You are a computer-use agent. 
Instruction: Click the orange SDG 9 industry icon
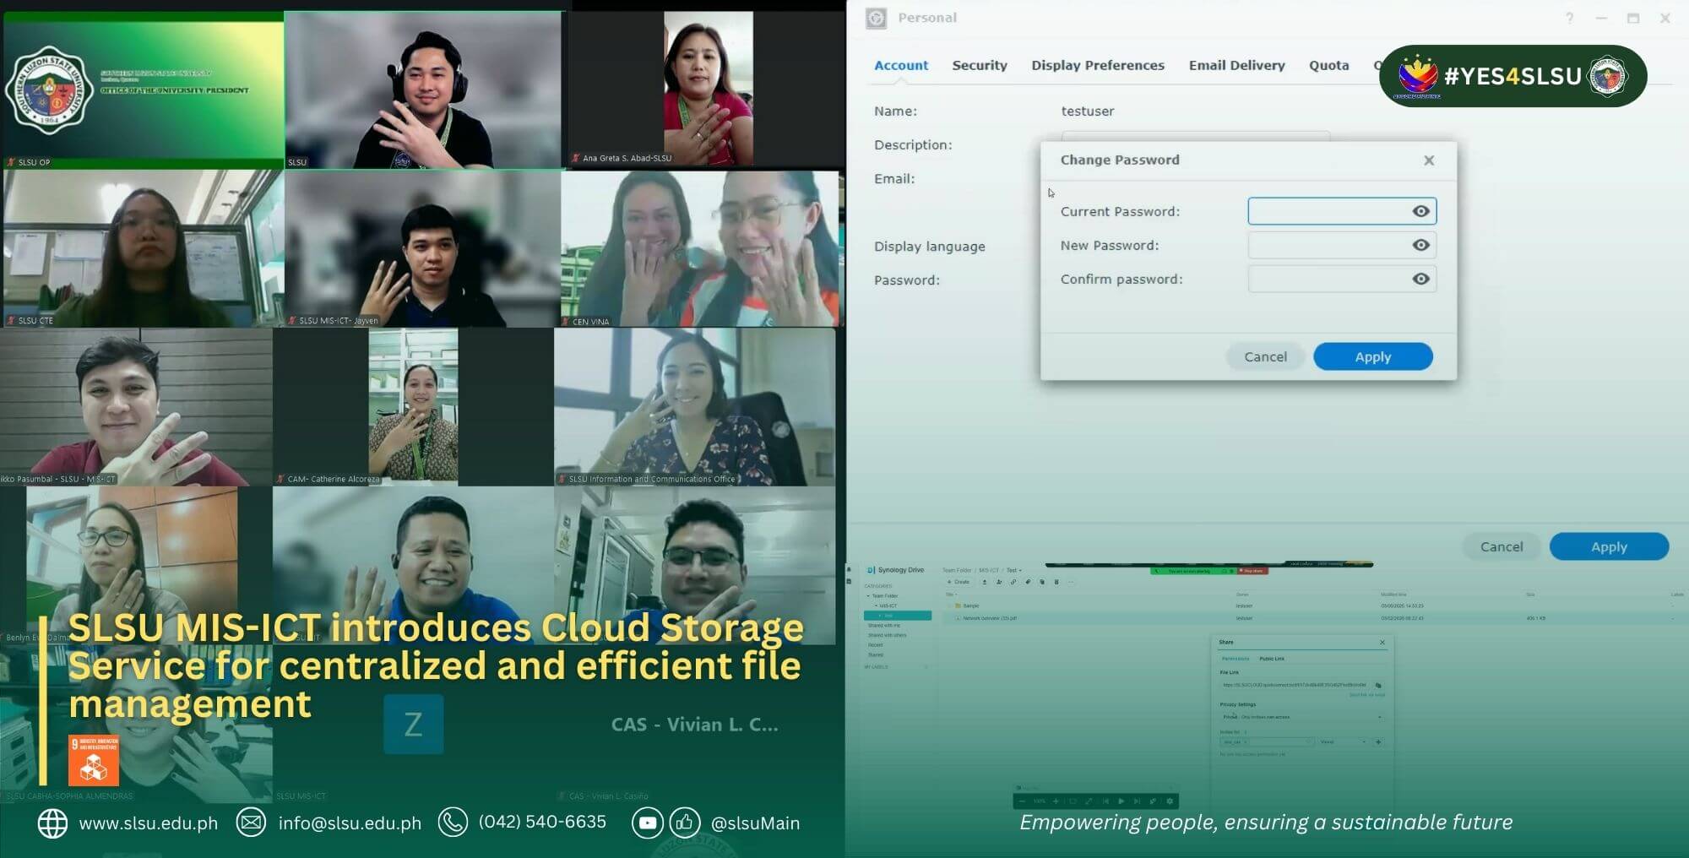pyautogui.click(x=94, y=760)
